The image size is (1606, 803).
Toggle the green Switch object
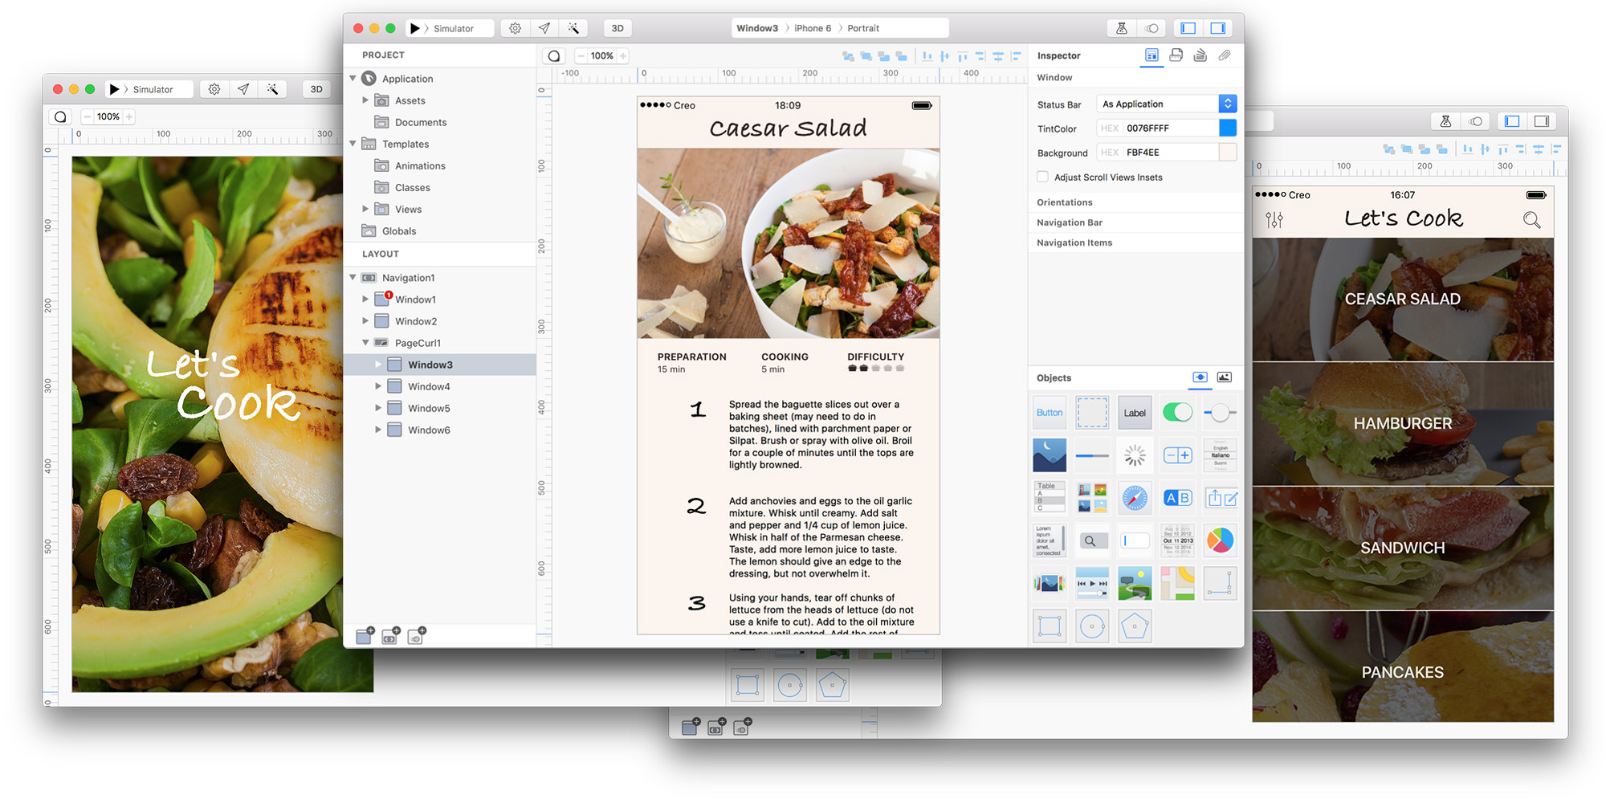click(1177, 413)
